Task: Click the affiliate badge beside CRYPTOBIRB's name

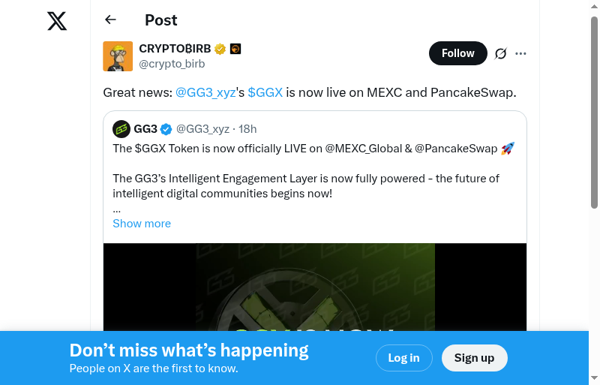Action: (x=235, y=49)
